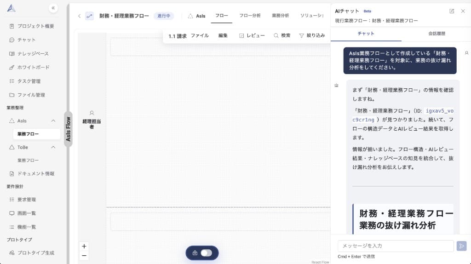
Task: Select the チャット tab in AI panel
Action: coord(366,34)
